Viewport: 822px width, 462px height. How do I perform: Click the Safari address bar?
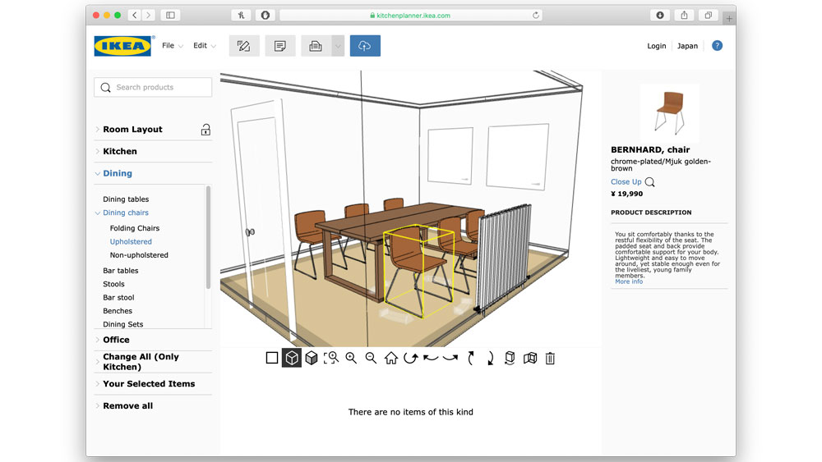pos(410,15)
